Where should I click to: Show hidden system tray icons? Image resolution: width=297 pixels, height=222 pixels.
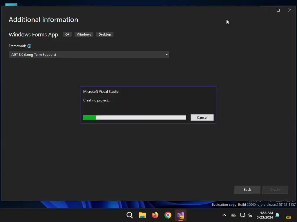tap(224, 215)
